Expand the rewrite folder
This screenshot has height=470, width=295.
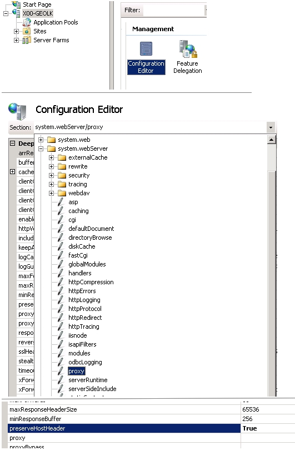click(x=51, y=166)
